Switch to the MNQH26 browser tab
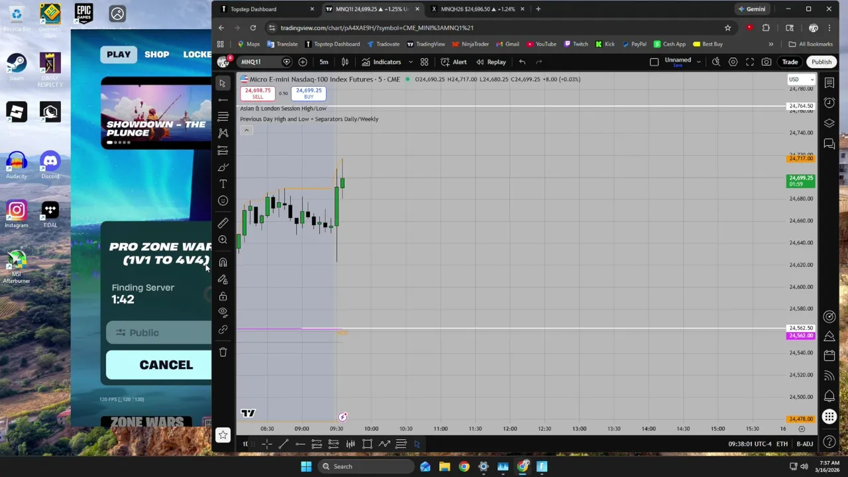This screenshot has width=848, height=477. pyautogui.click(x=477, y=9)
